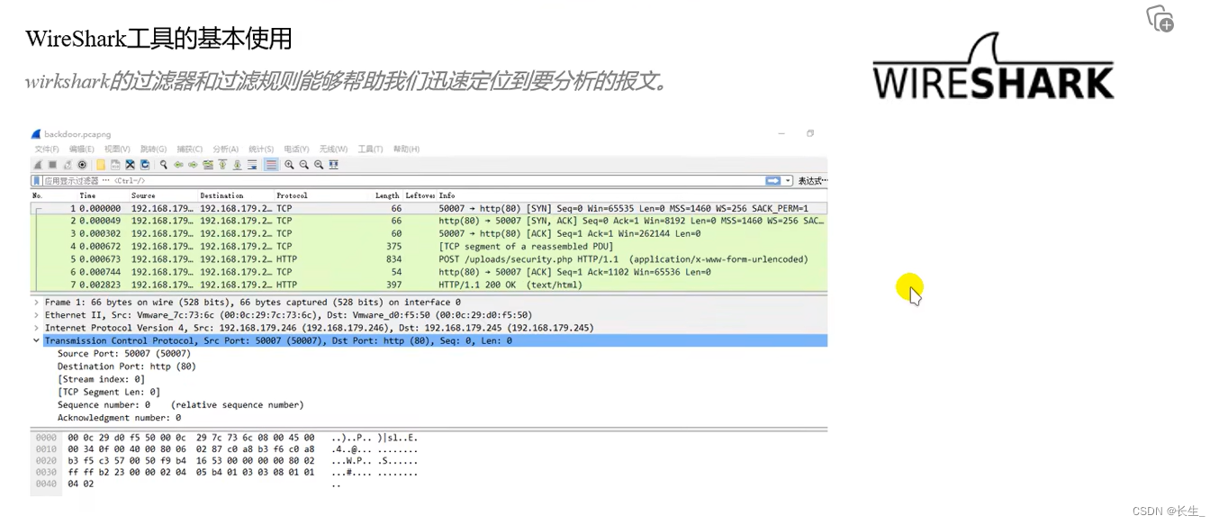Open the 分析(A) menu

[226, 149]
